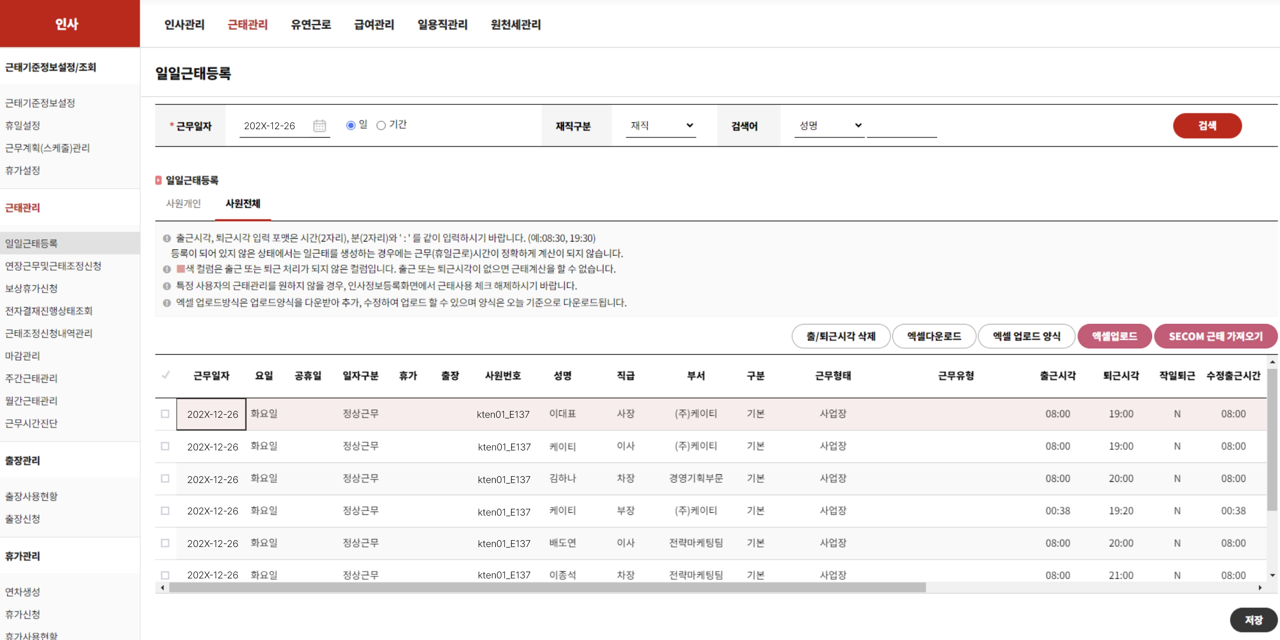Open 근무시간진단 in the sidebar

(x=31, y=423)
